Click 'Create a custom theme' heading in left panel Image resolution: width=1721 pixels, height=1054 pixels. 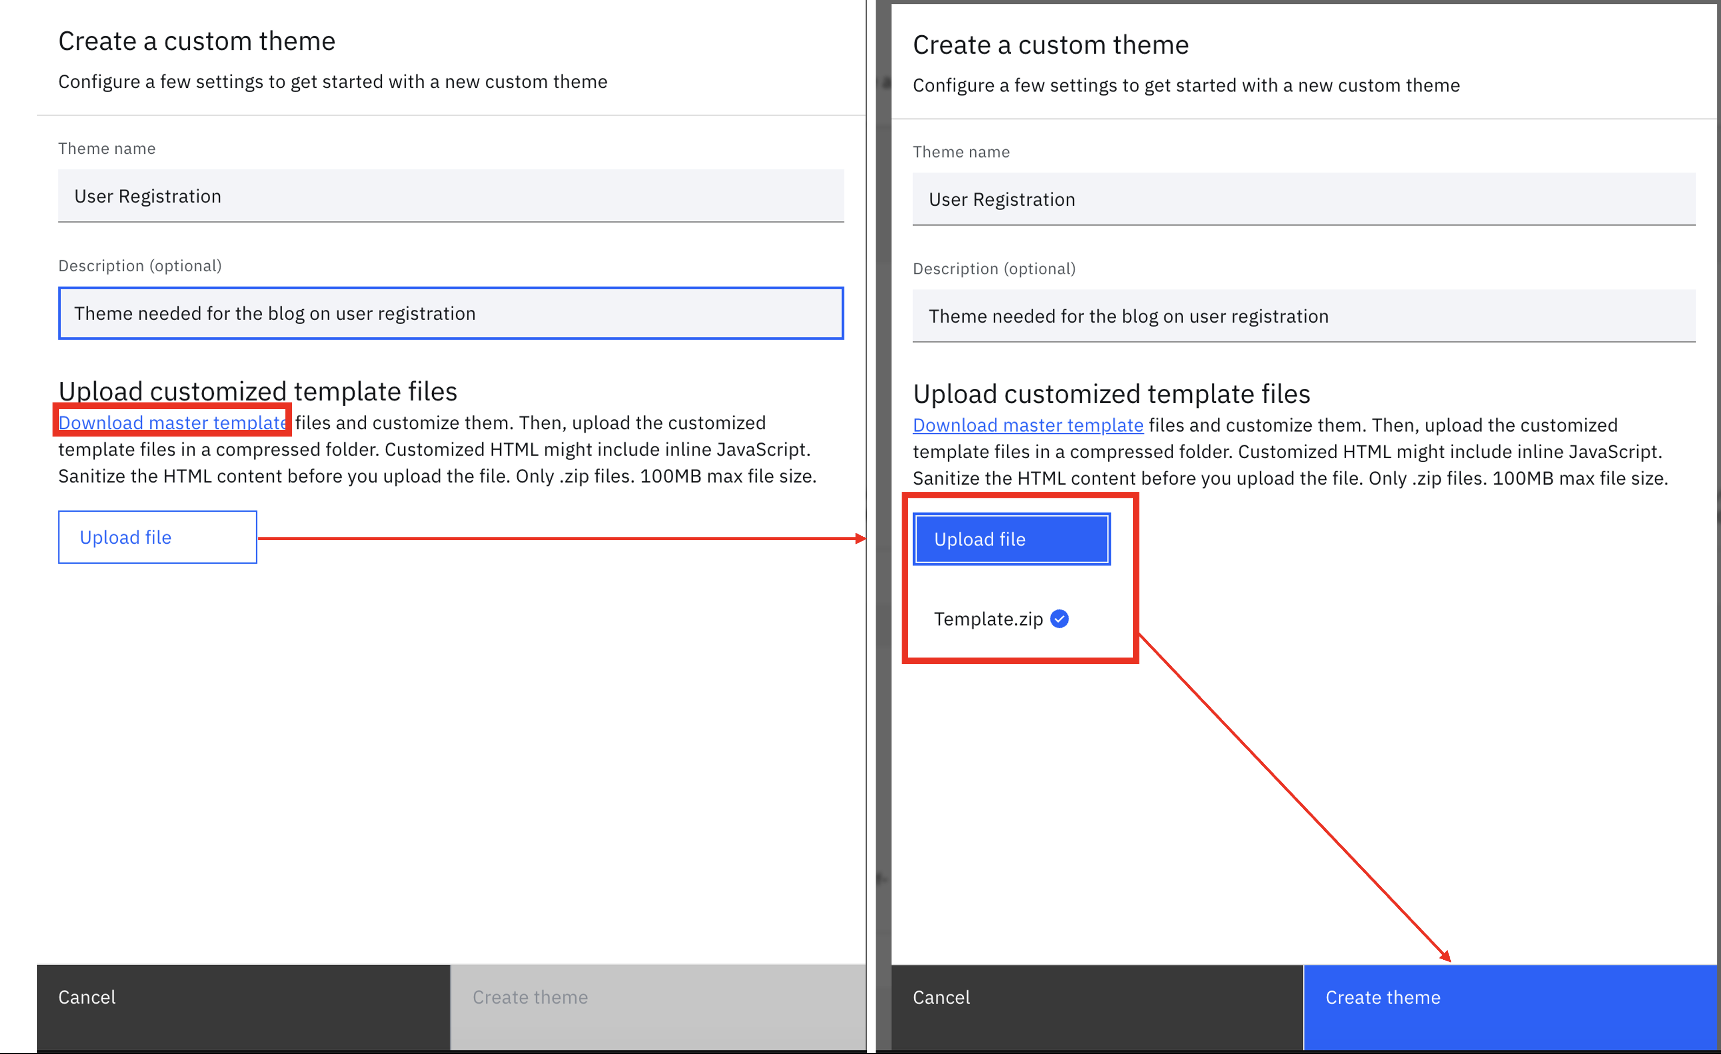[196, 41]
